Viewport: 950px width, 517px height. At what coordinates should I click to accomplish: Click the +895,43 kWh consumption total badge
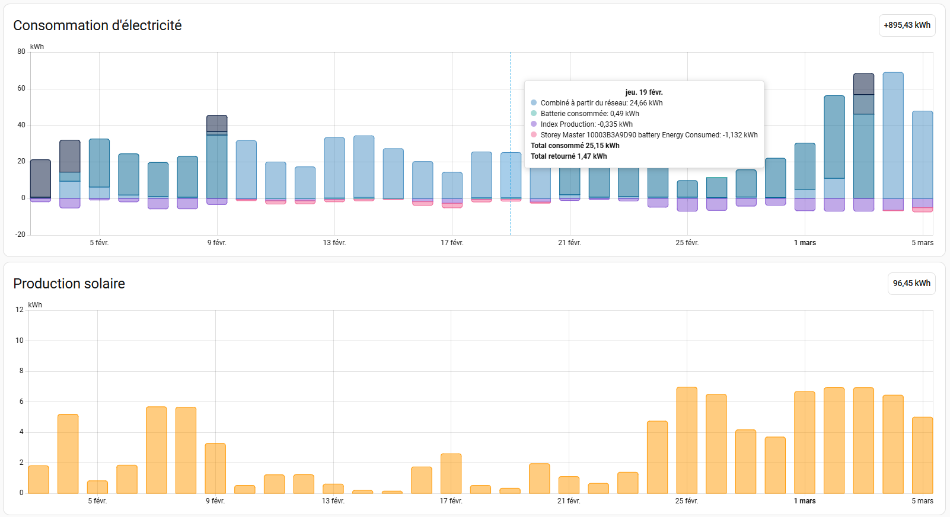pyautogui.click(x=907, y=25)
